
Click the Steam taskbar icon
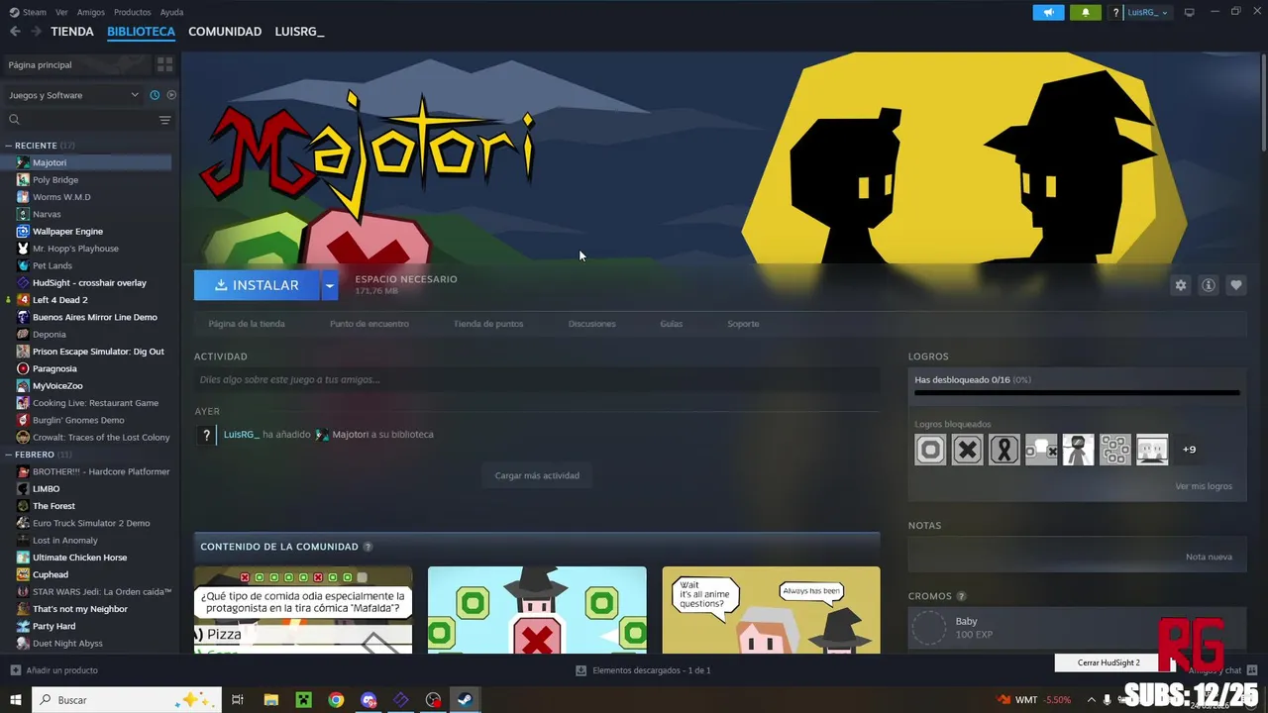tap(465, 700)
